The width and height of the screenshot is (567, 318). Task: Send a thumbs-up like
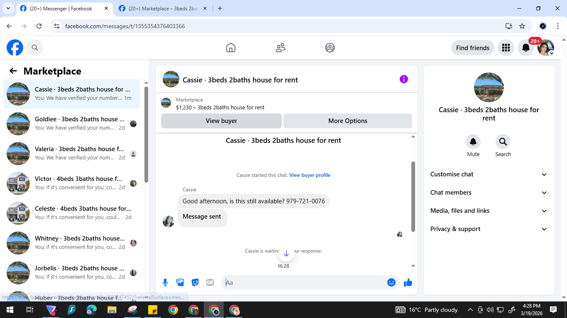coord(408,282)
